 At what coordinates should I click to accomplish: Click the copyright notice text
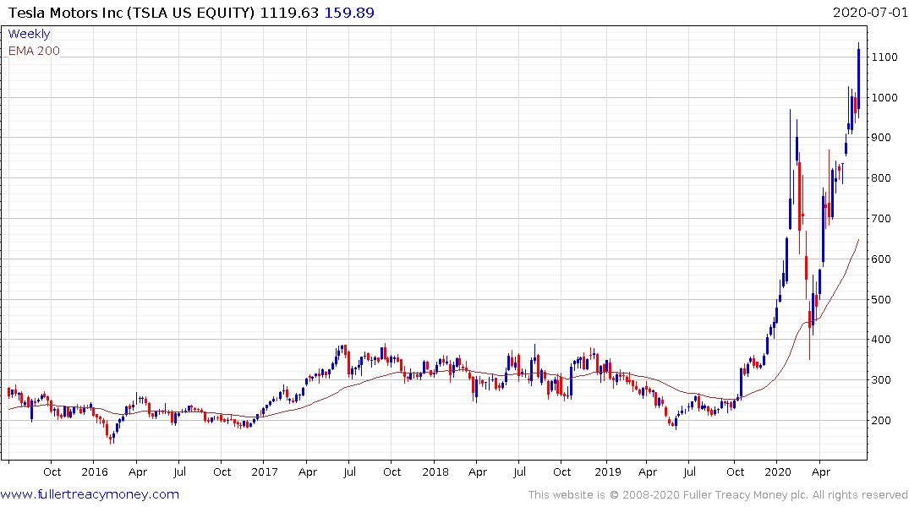pyautogui.click(x=718, y=495)
